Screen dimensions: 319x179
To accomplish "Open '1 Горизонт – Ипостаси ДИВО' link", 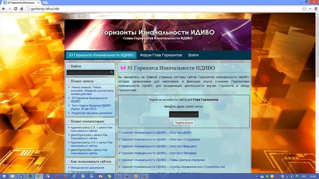I will [x=155, y=133].
